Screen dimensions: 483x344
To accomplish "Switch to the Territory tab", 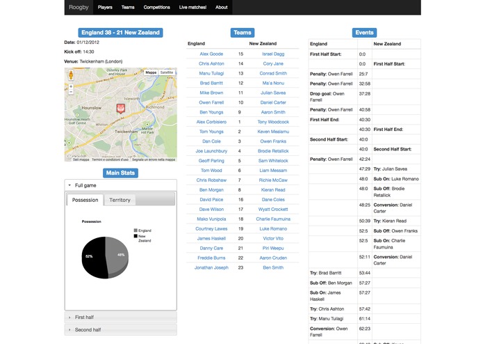I will [120, 200].
